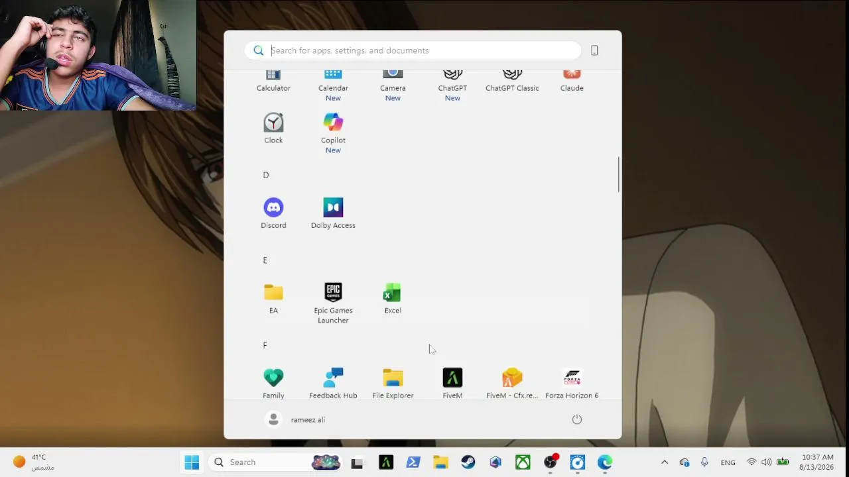Open the rameez ali account menu
The image size is (849, 477).
295,419
